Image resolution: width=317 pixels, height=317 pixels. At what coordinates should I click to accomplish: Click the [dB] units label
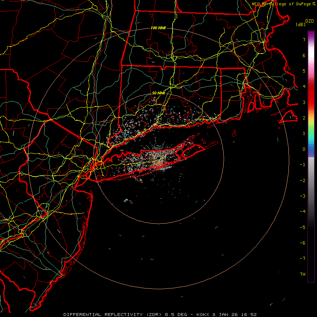[300, 24]
